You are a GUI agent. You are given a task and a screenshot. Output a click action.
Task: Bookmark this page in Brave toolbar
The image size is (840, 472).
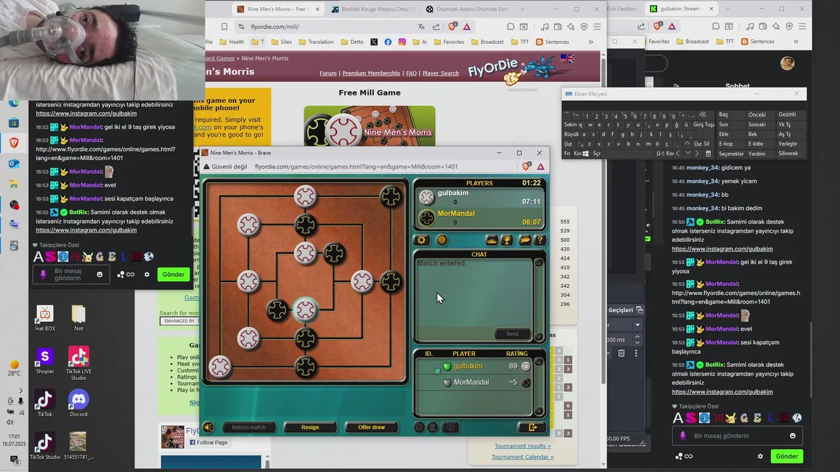(x=224, y=27)
